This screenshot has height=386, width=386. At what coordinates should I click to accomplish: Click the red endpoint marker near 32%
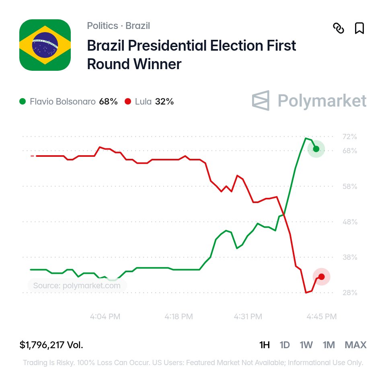coord(322,277)
